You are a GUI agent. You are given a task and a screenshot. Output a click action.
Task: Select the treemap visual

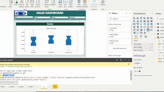pos(151,24)
